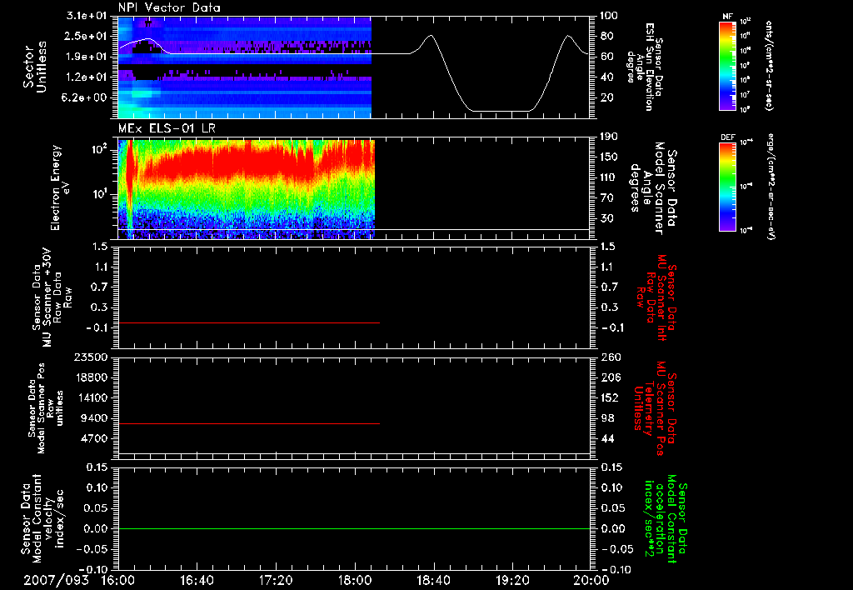
Task: Click the NF color scale bar
Action: pyautogui.click(x=728, y=66)
